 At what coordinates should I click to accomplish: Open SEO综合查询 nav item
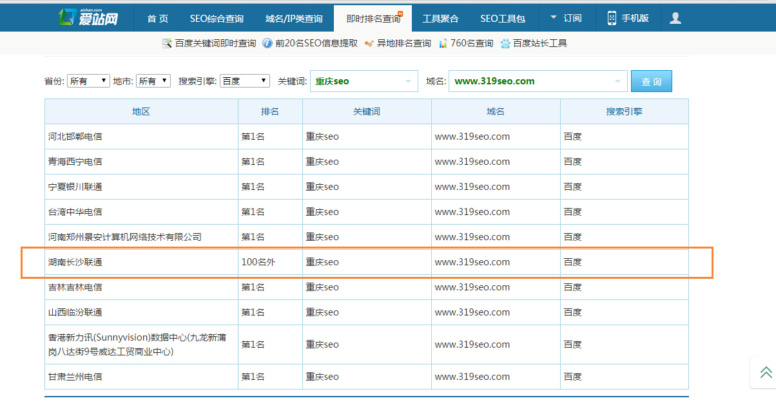pos(217,18)
